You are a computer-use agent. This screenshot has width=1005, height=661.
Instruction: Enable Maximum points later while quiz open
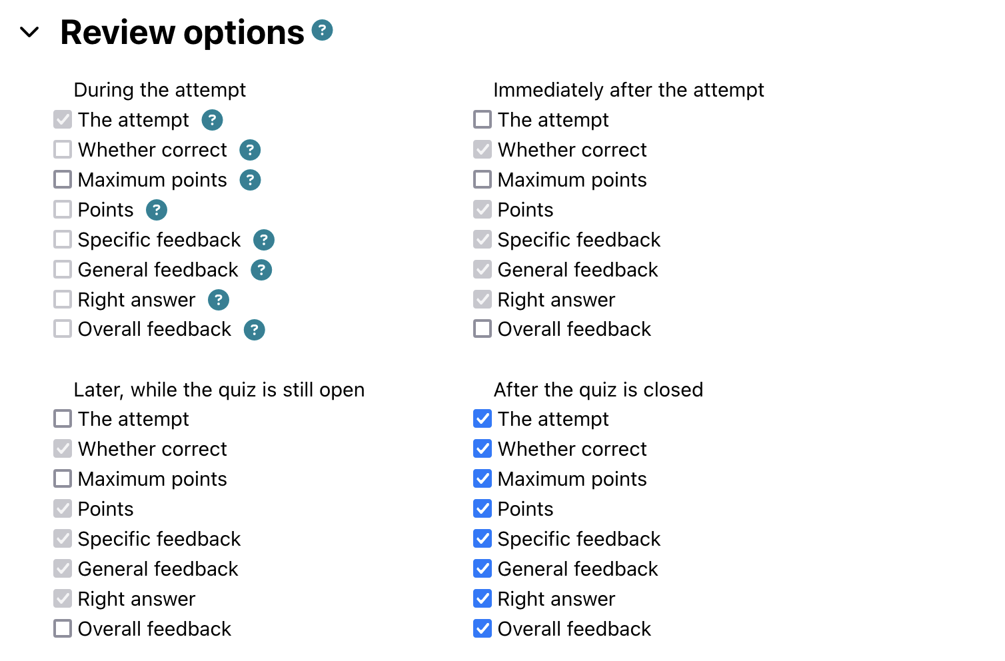(63, 478)
